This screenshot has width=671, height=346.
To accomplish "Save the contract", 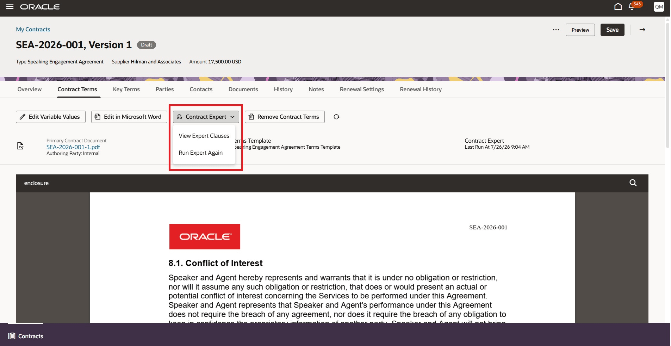I will click(x=612, y=30).
